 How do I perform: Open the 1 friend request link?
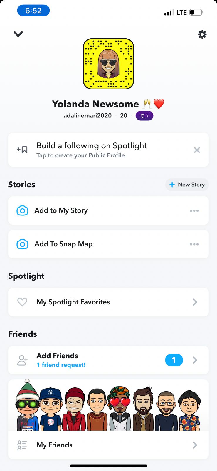tap(61, 365)
